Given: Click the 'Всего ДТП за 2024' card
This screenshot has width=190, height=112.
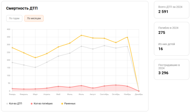Looking at the screenshot, I should point(171,10).
